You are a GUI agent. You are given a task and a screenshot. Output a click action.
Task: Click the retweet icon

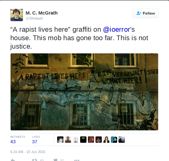[x=34, y=160]
